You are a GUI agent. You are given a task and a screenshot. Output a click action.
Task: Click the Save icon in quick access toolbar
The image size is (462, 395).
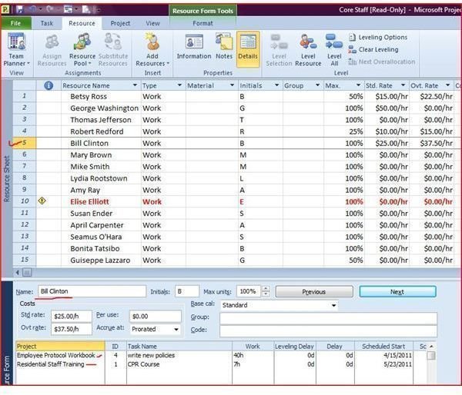coord(20,10)
